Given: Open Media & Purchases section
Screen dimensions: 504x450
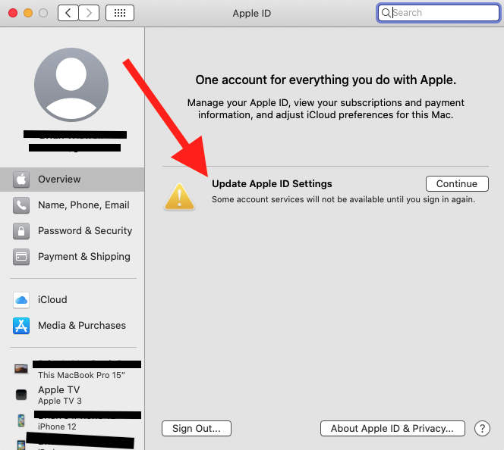Looking at the screenshot, I should (x=72, y=326).
